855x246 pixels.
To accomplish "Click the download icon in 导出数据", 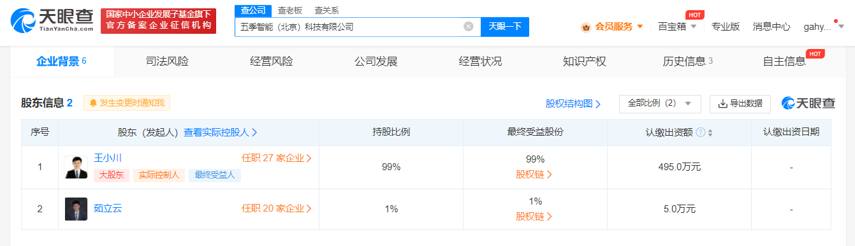I will point(723,103).
